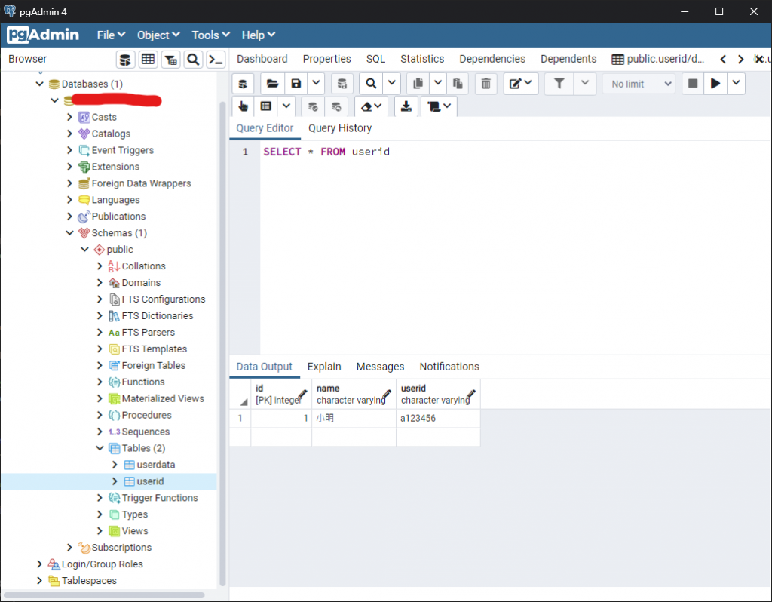Paste rows icon in query toolbar
The height and width of the screenshot is (602, 772).
(x=458, y=84)
